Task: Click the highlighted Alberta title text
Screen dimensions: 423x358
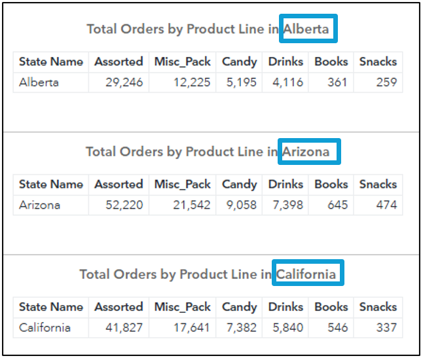Action: pos(306,29)
